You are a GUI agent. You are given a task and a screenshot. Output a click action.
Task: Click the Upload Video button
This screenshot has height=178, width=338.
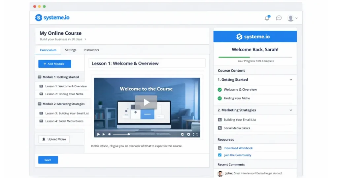pyautogui.click(x=54, y=139)
